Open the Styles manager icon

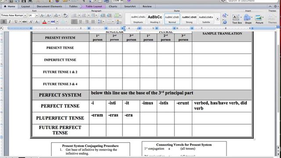click(224, 22)
